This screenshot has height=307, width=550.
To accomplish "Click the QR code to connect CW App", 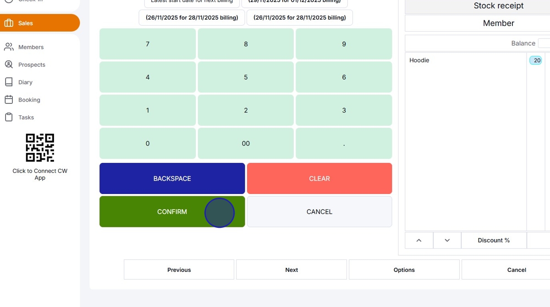I will 40,148.
